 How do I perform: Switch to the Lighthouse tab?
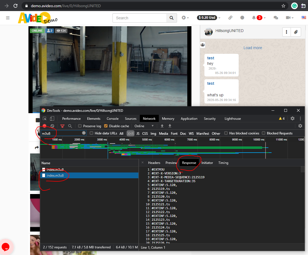click(233, 119)
